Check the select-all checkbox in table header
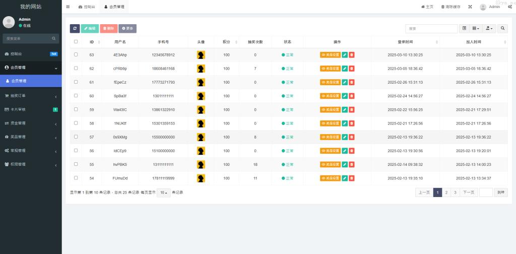This screenshot has height=254, width=516. pyautogui.click(x=76, y=42)
